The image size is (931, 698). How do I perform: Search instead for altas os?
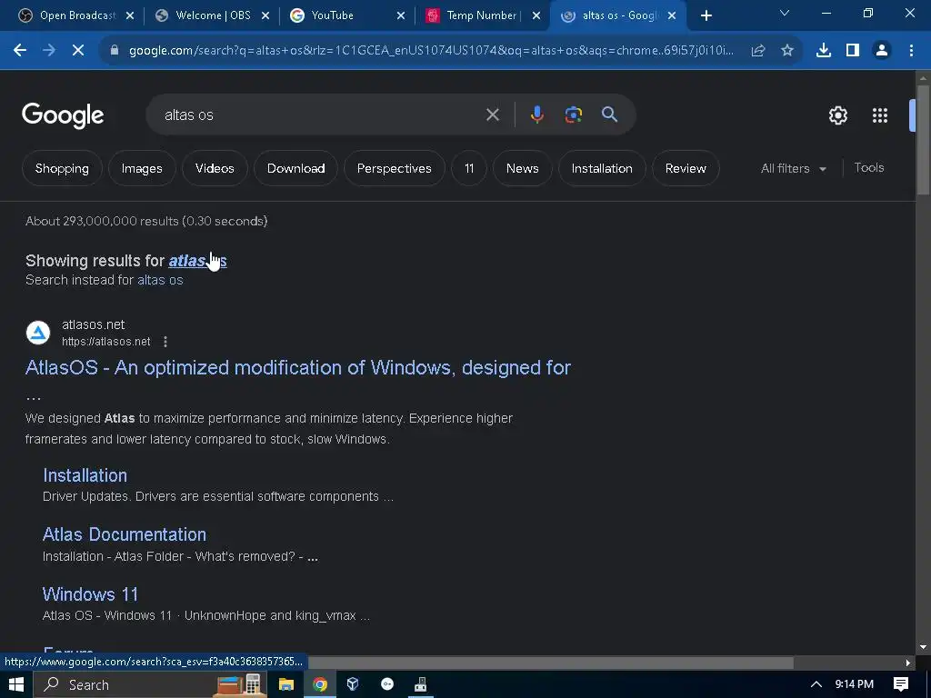pos(160,280)
